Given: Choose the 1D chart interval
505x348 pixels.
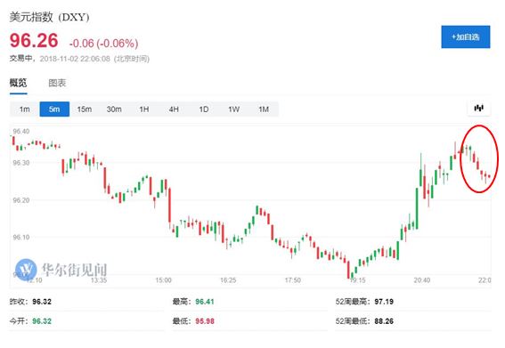Looking at the screenshot, I should click(x=204, y=109).
